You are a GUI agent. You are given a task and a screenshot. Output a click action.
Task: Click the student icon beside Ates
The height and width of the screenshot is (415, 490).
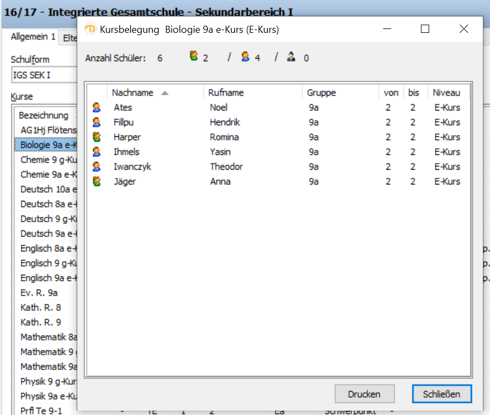coord(96,108)
